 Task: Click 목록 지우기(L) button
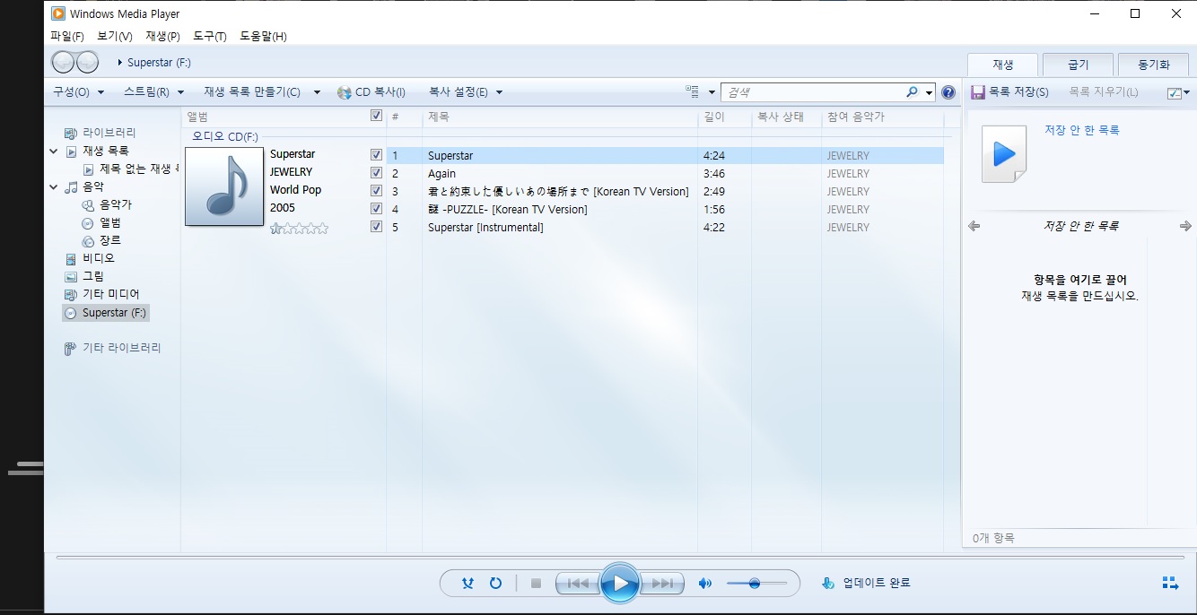coord(1104,92)
